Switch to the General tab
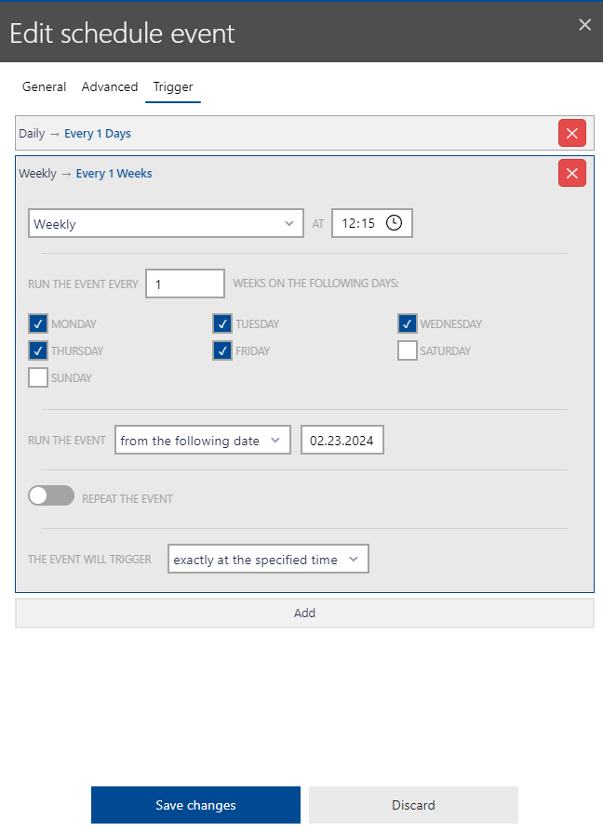603x831 pixels. pyautogui.click(x=44, y=86)
